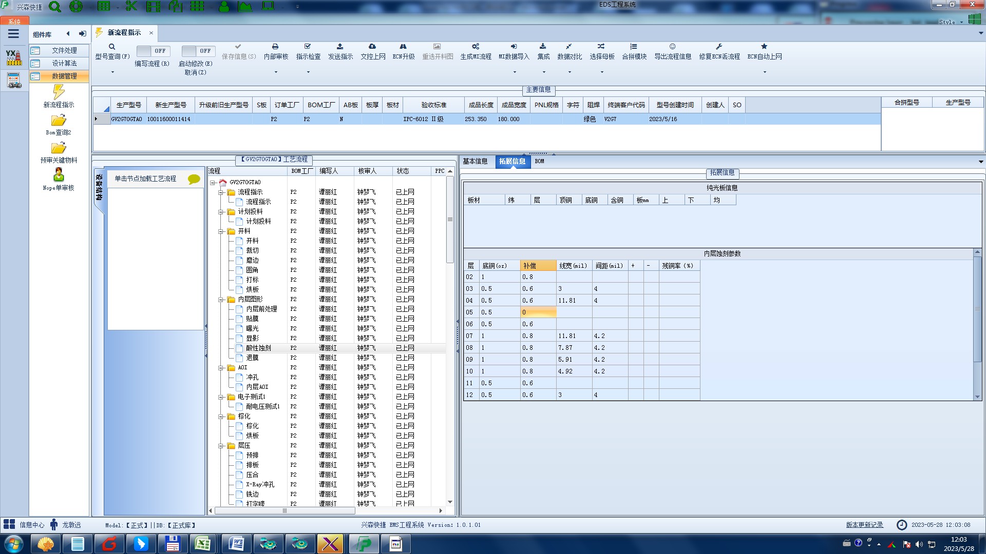This screenshot has width=986, height=554.
Task: Collapse the 内层图形 tree folder
Action: [221, 300]
